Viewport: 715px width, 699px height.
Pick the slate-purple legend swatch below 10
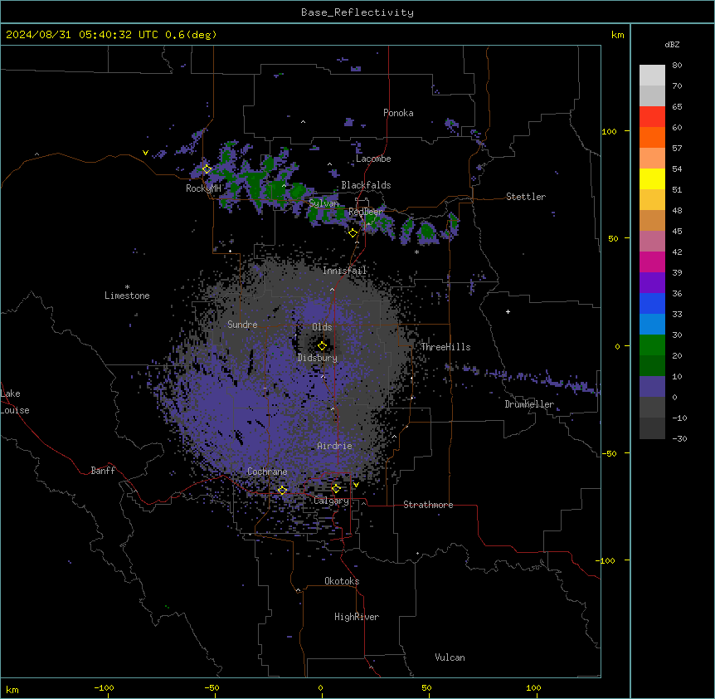(x=652, y=387)
